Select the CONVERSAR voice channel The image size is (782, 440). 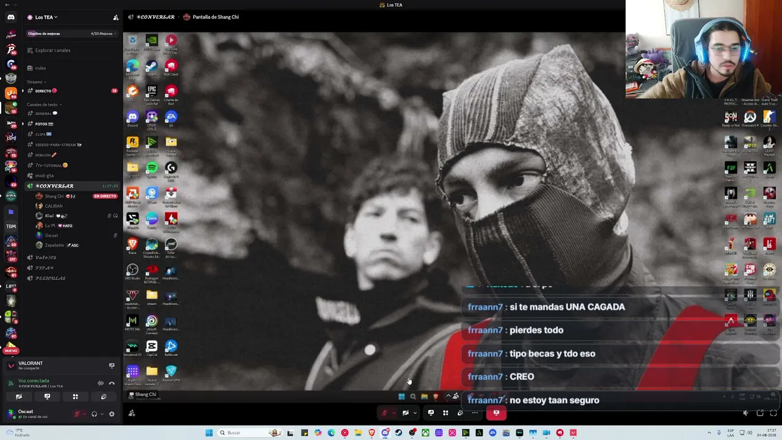pos(71,186)
